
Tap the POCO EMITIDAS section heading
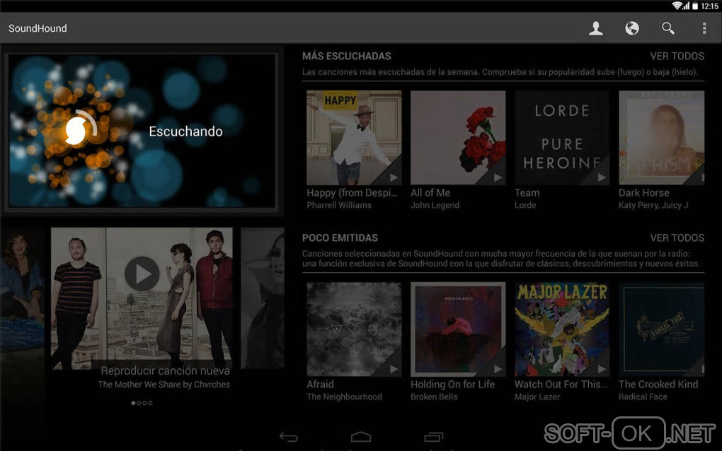click(x=340, y=238)
